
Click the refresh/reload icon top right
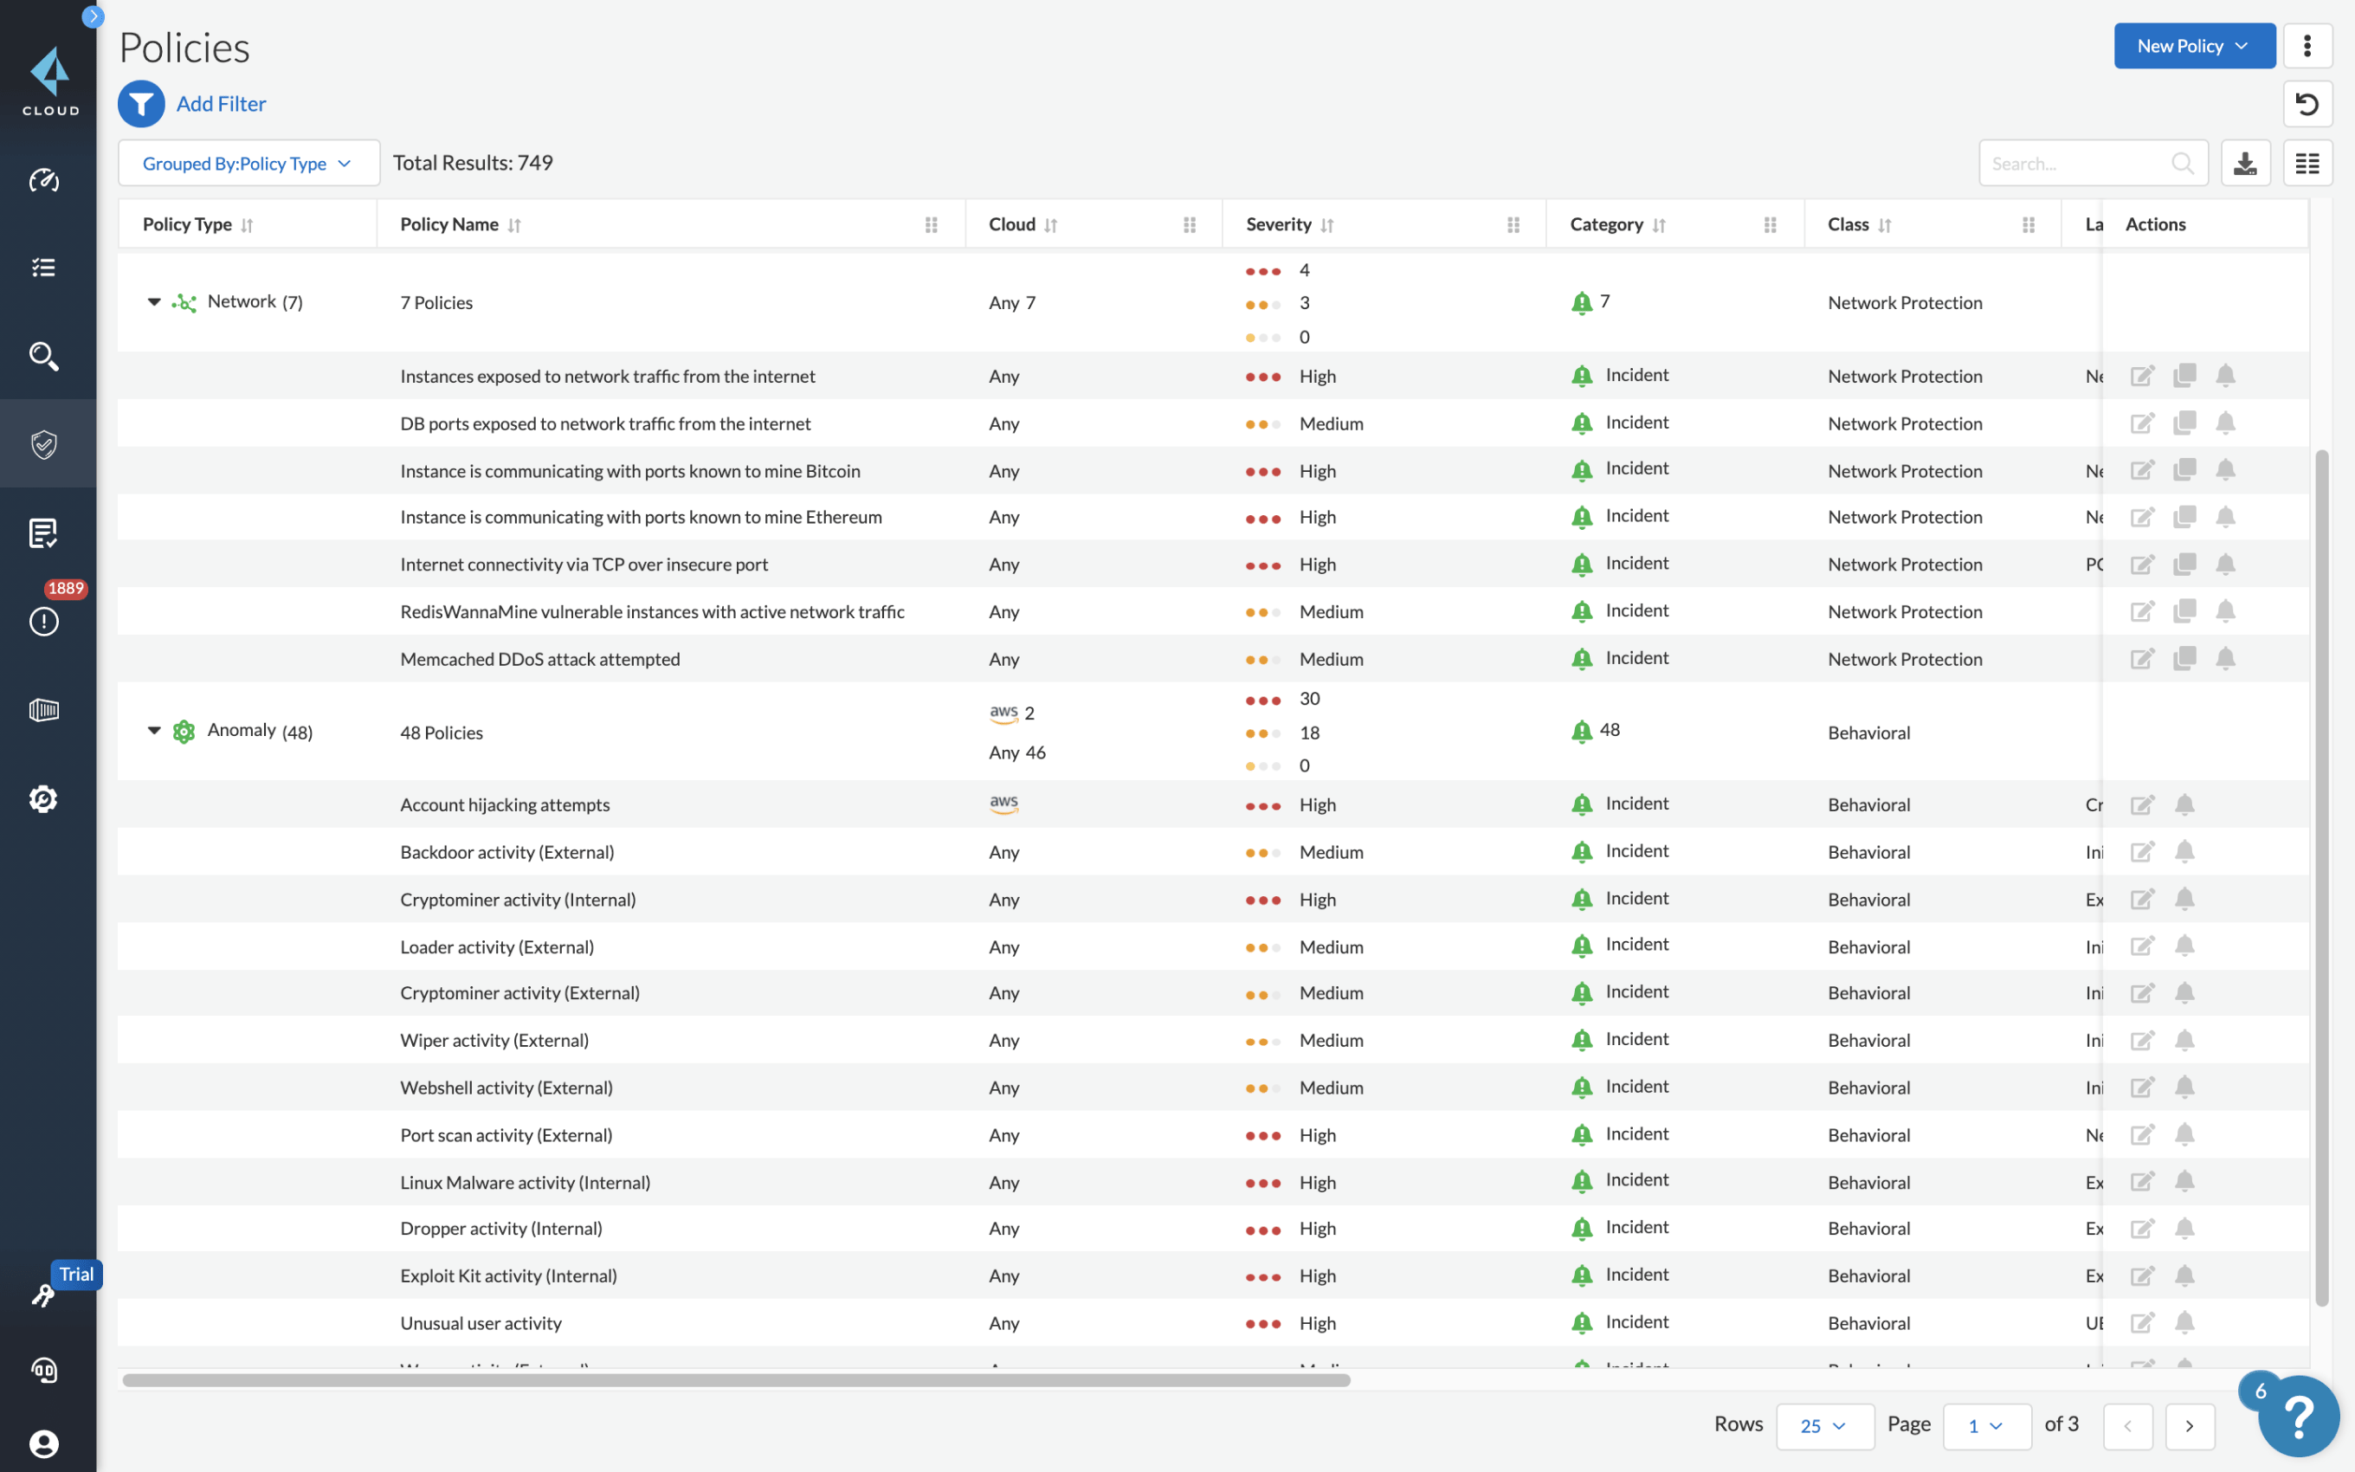[x=2307, y=105]
